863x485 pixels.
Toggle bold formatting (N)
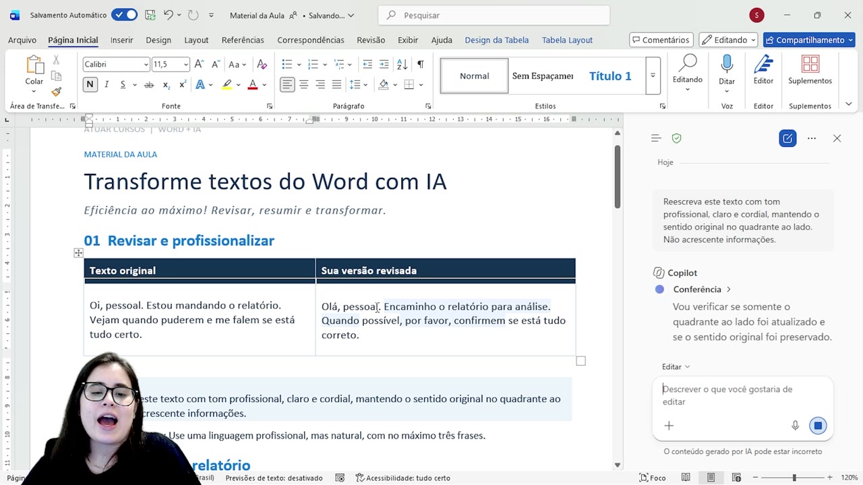pos(90,85)
